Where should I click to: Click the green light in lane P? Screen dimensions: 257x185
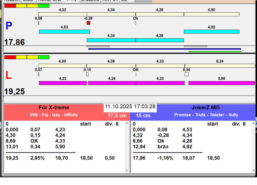(44, 6)
